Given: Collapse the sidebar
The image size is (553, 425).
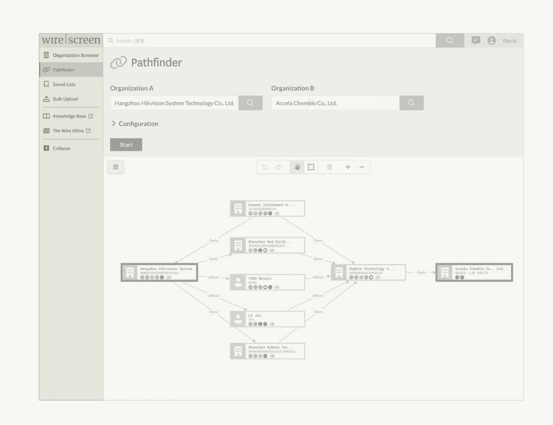Looking at the screenshot, I should click(71, 148).
